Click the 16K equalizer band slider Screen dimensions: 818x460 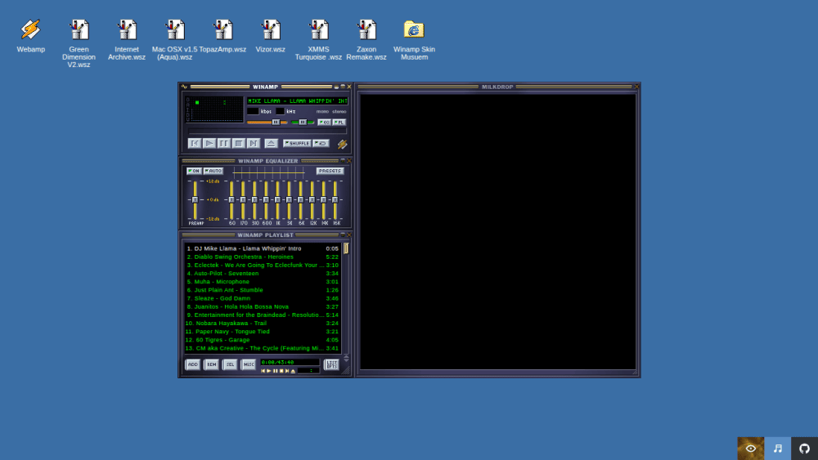coord(335,200)
